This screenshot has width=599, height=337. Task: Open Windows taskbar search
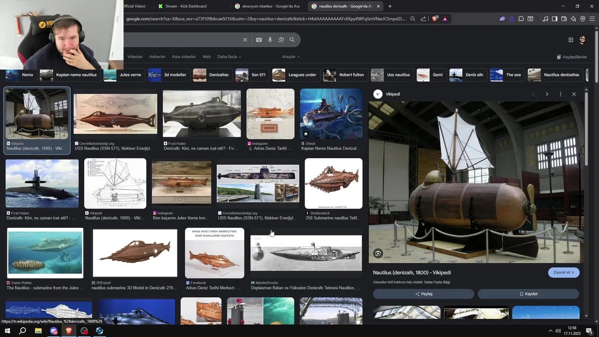[x=22, y=331]
